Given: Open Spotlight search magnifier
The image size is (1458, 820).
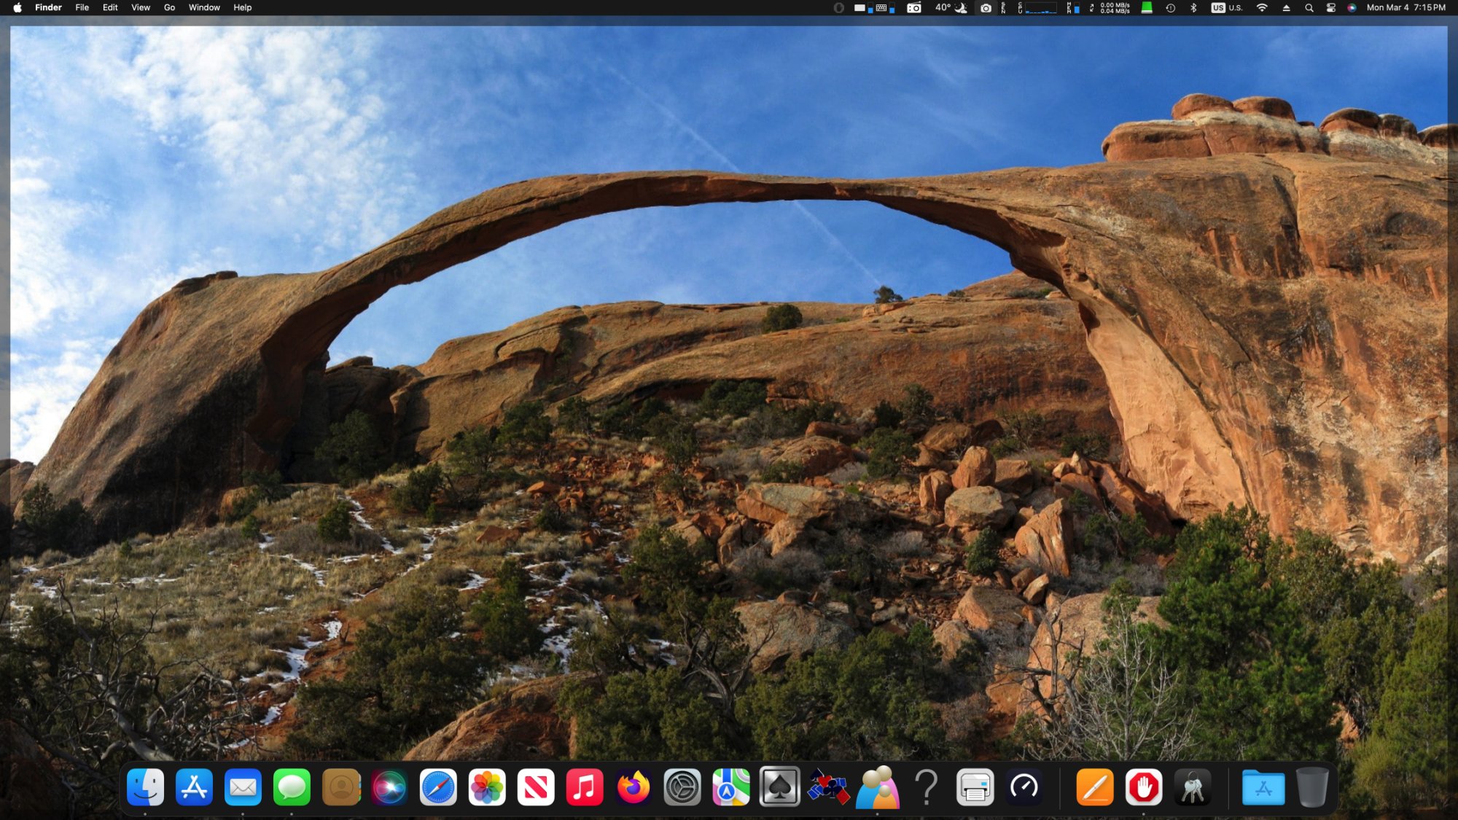Looking at the screenshot, I should (x=1309, y=8).
